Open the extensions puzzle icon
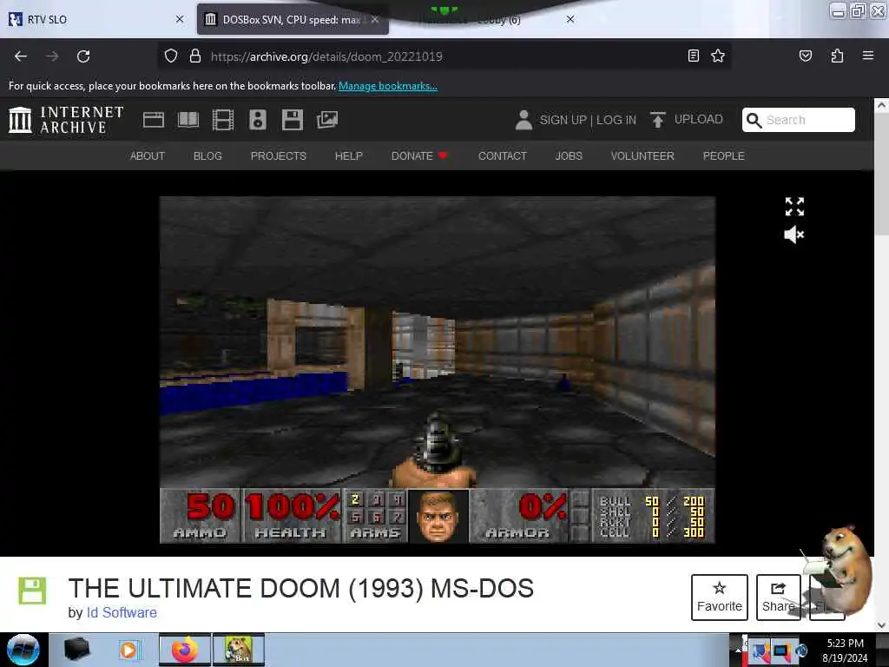The width and height of the screenshot is (889, 667). pos(837,56)
